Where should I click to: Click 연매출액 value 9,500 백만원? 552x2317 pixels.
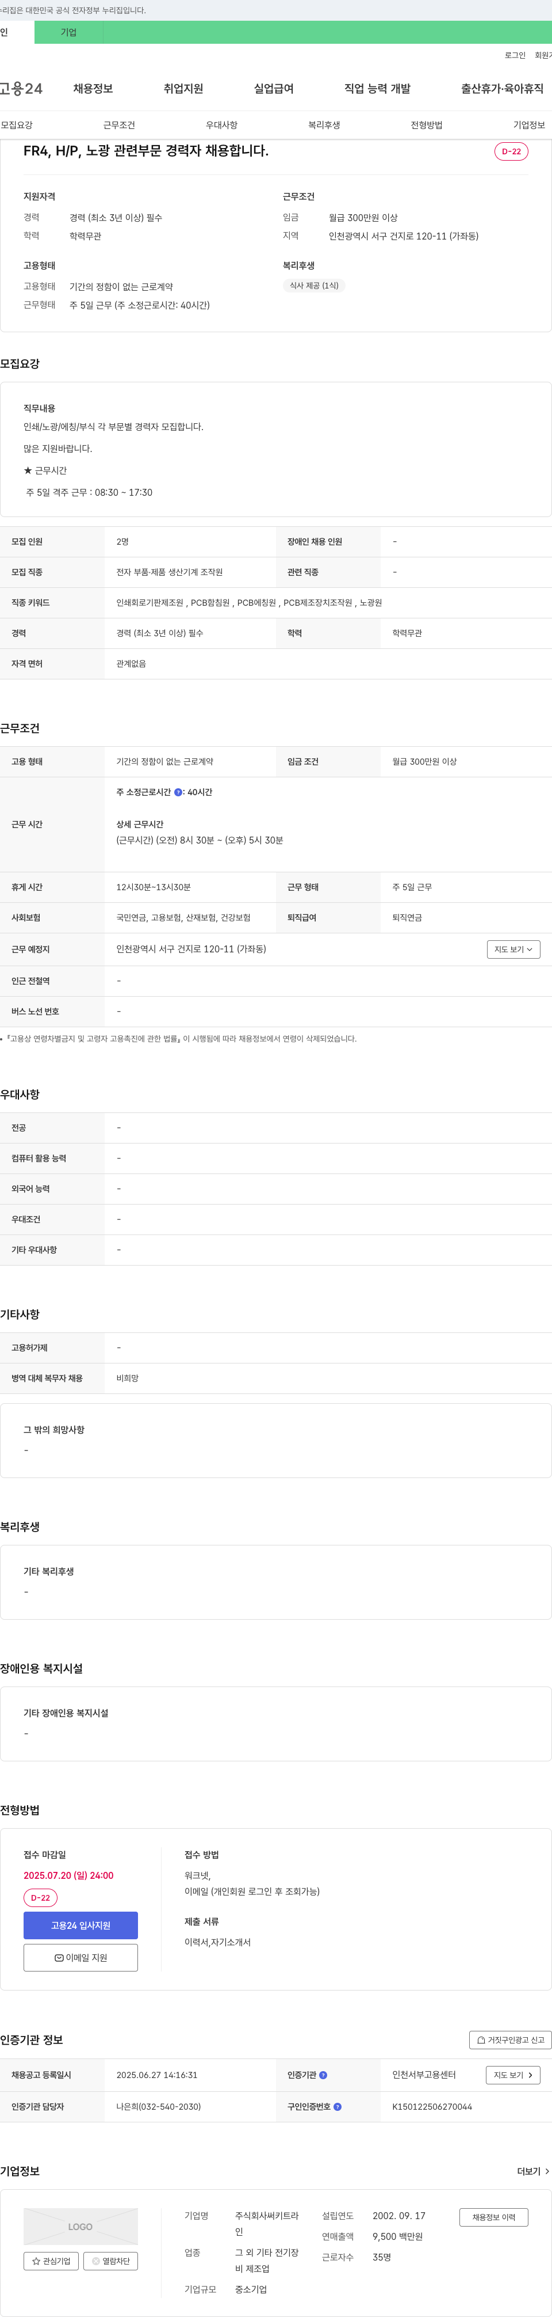click(398, 2236)
